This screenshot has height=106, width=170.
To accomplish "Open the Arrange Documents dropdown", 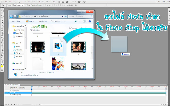I will tap(79, 2).
